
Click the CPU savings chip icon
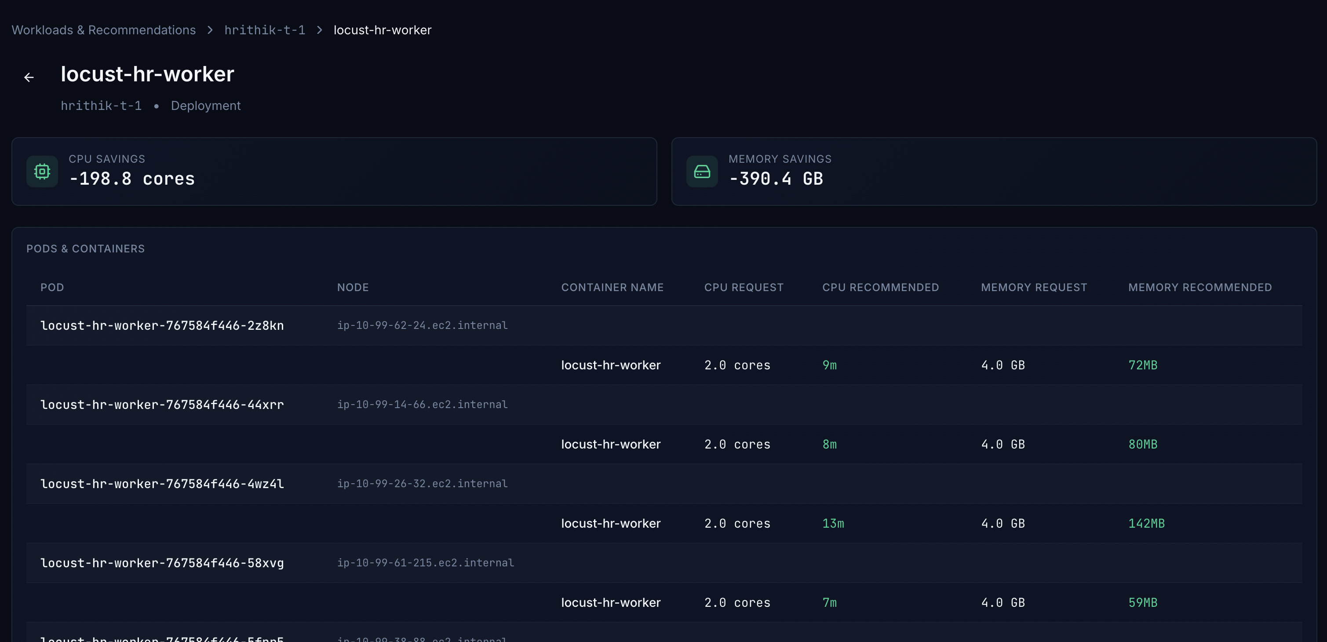tap(41, 171)
